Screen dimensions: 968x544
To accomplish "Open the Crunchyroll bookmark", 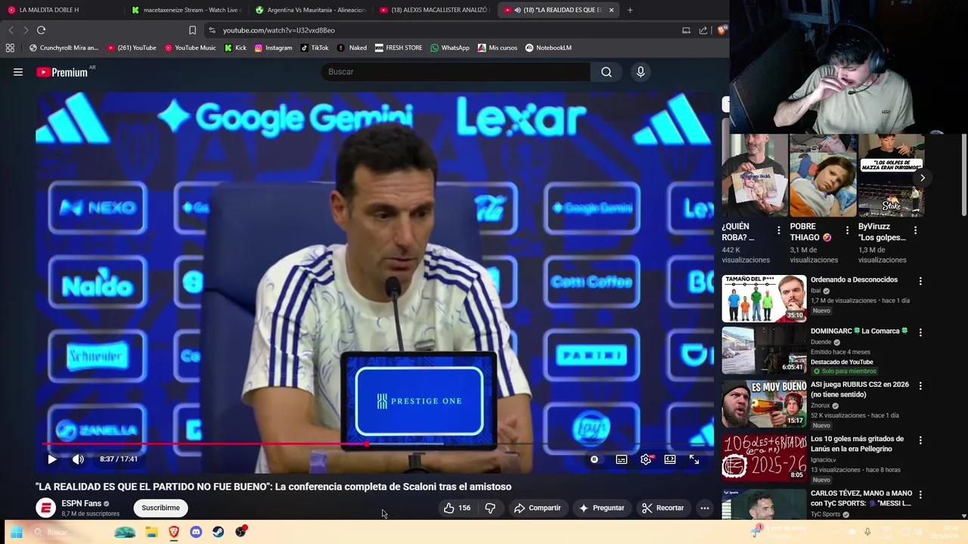I will pyautogui.click(x=64, y=48).
